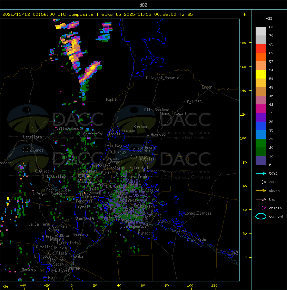Click the 'Villavicencio' place label
Image resolution: width=287 pixels, height=290 pixels.
tap(70, 128)
